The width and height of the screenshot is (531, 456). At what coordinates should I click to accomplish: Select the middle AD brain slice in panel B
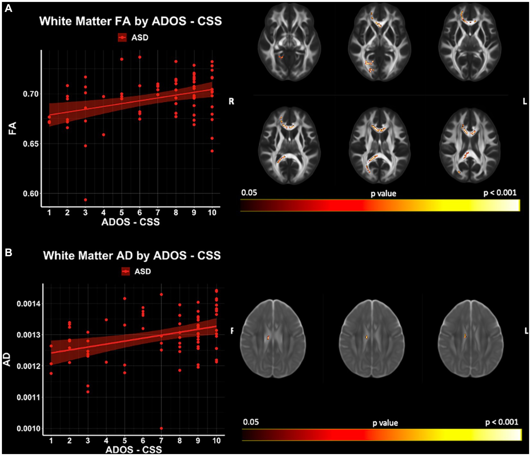pyautogui.click(x=372, y=339)
